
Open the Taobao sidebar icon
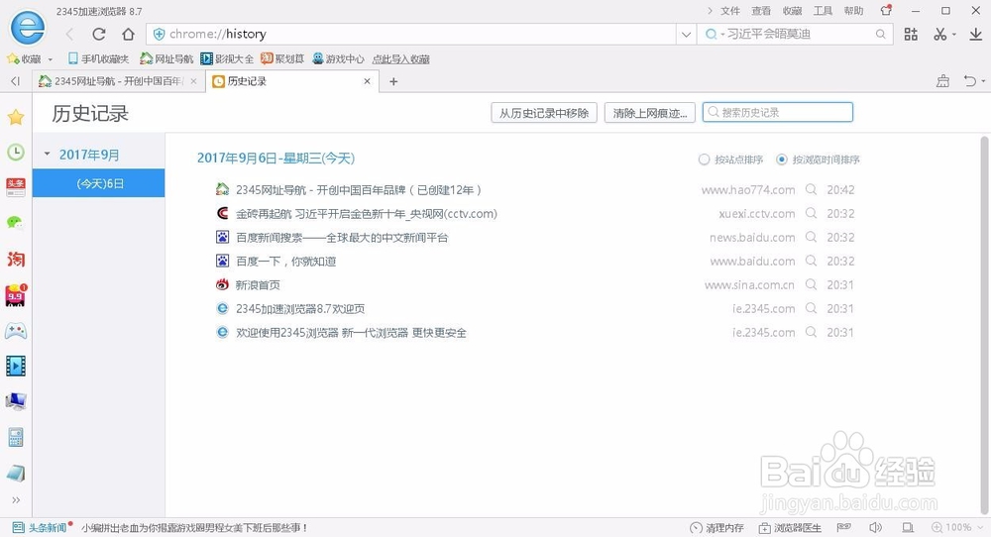point(16,259)
